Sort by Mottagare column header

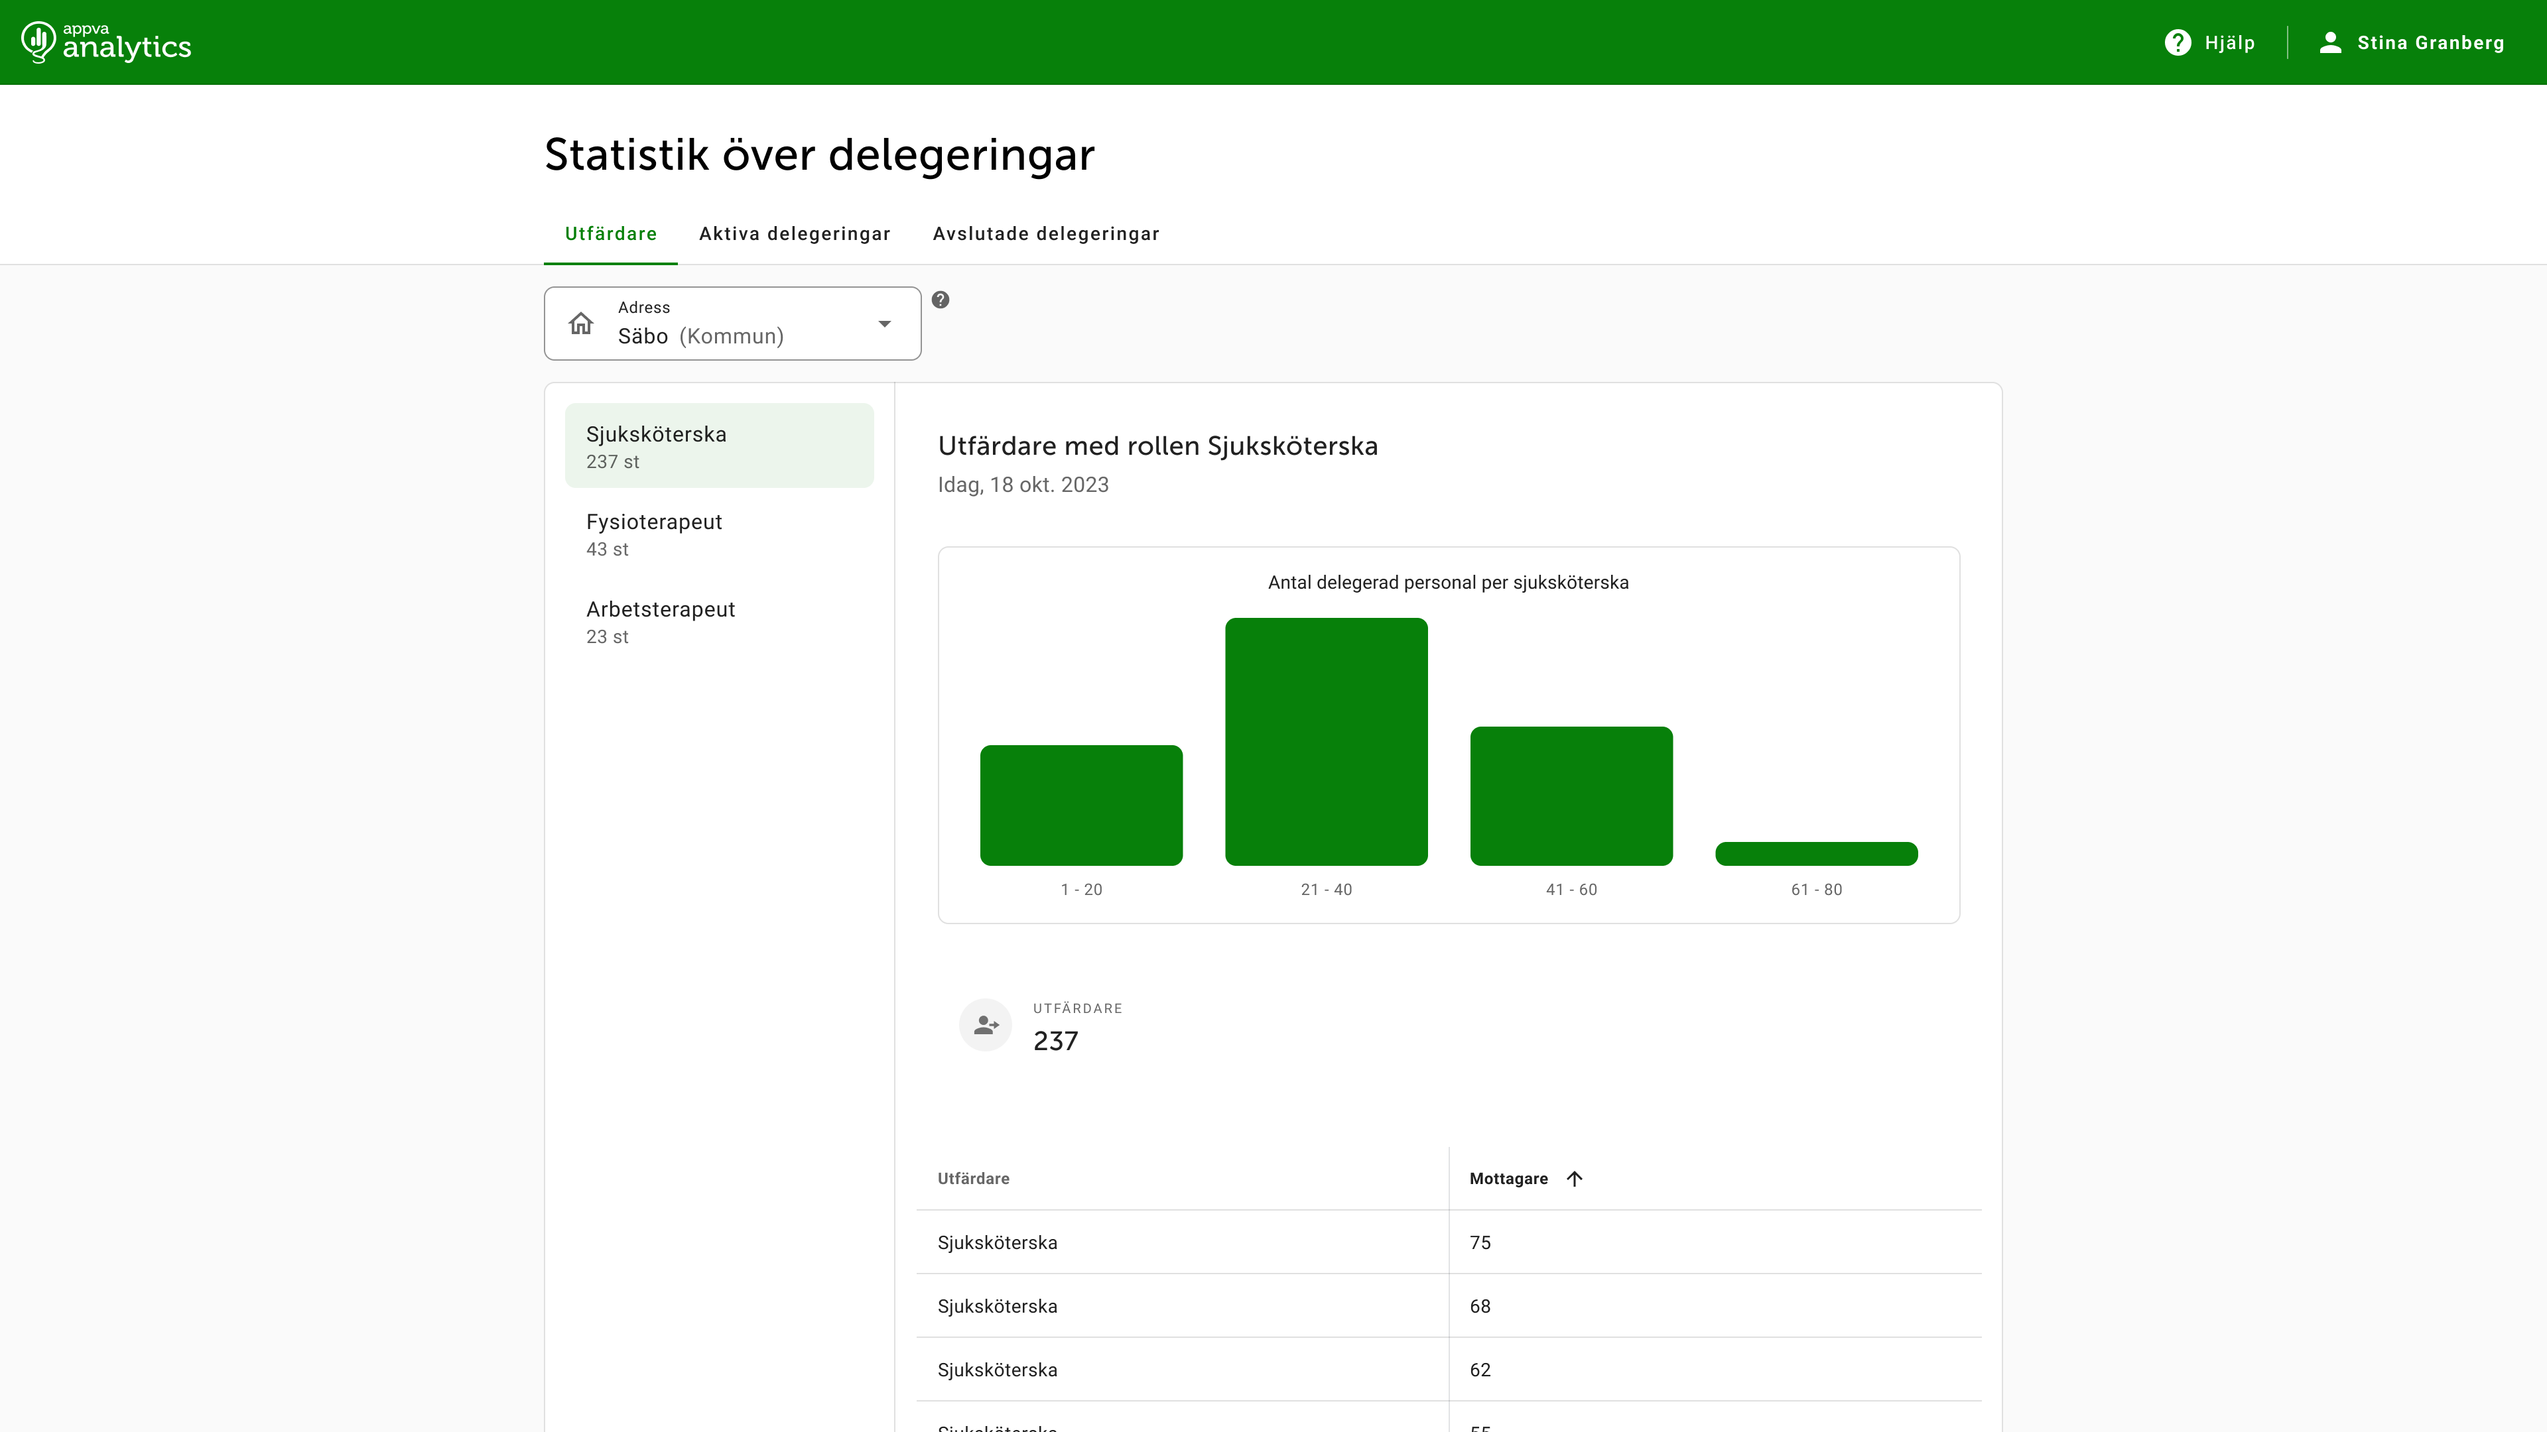pyautogui.click(x=1508, y=1179)
